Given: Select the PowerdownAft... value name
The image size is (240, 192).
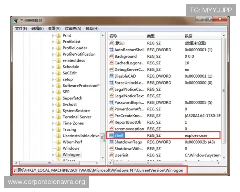Looking at the screenshot, I should click(129, 109).
